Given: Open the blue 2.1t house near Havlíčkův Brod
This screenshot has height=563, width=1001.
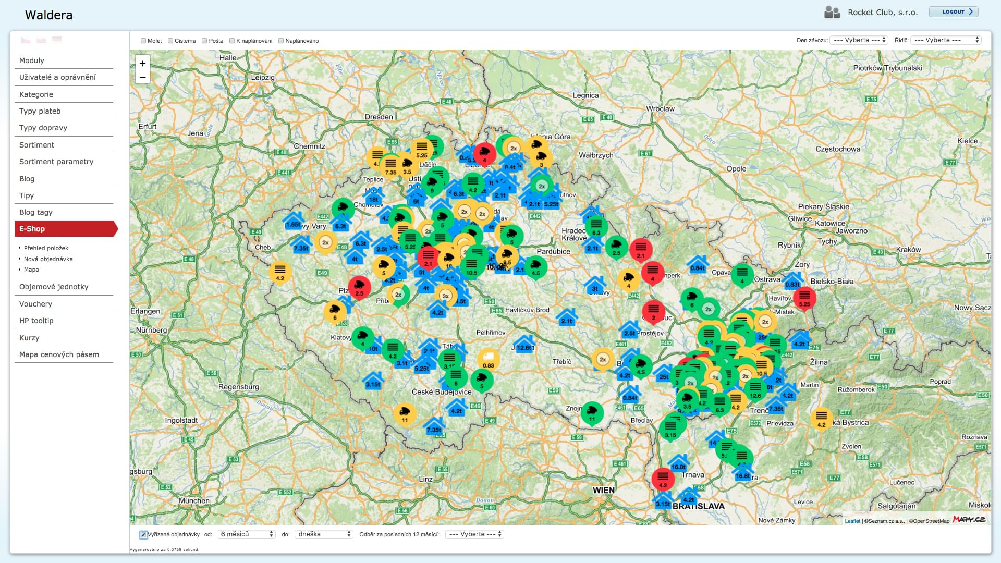Looking at the screenshot, I should pyautogui.click(x=567, y=317).
